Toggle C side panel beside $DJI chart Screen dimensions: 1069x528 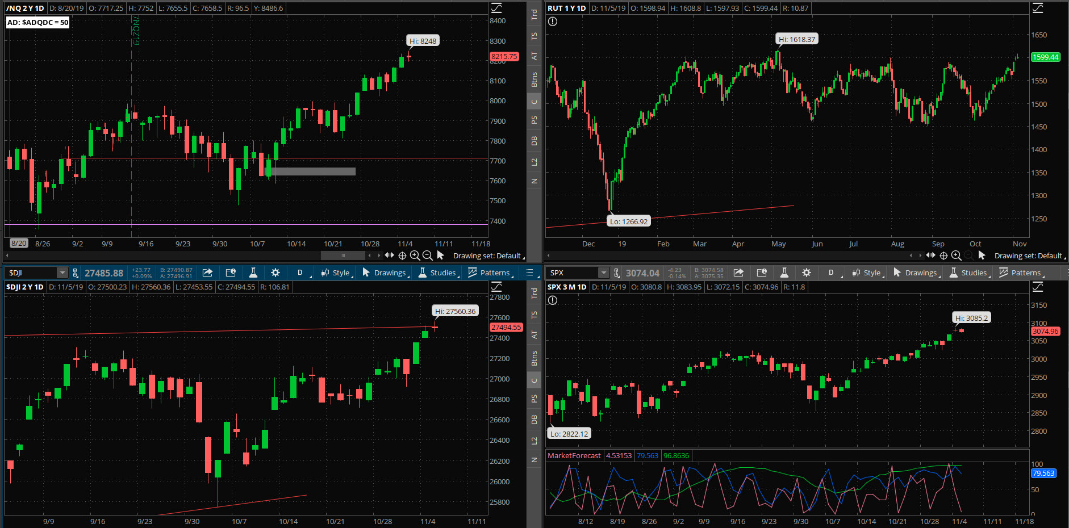(534, 380)
